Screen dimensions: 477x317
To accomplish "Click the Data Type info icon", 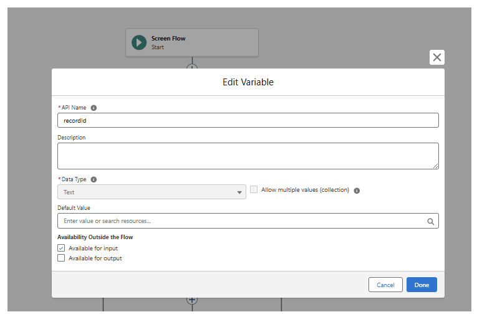I will tap(94, 179).
